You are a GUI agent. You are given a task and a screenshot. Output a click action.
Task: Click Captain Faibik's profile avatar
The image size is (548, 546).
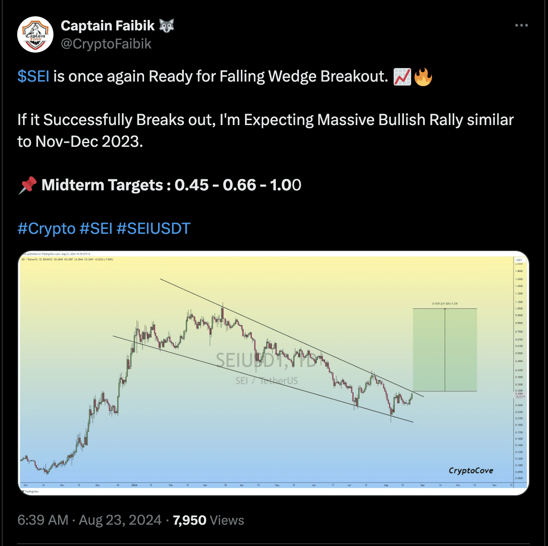[35, 34]
